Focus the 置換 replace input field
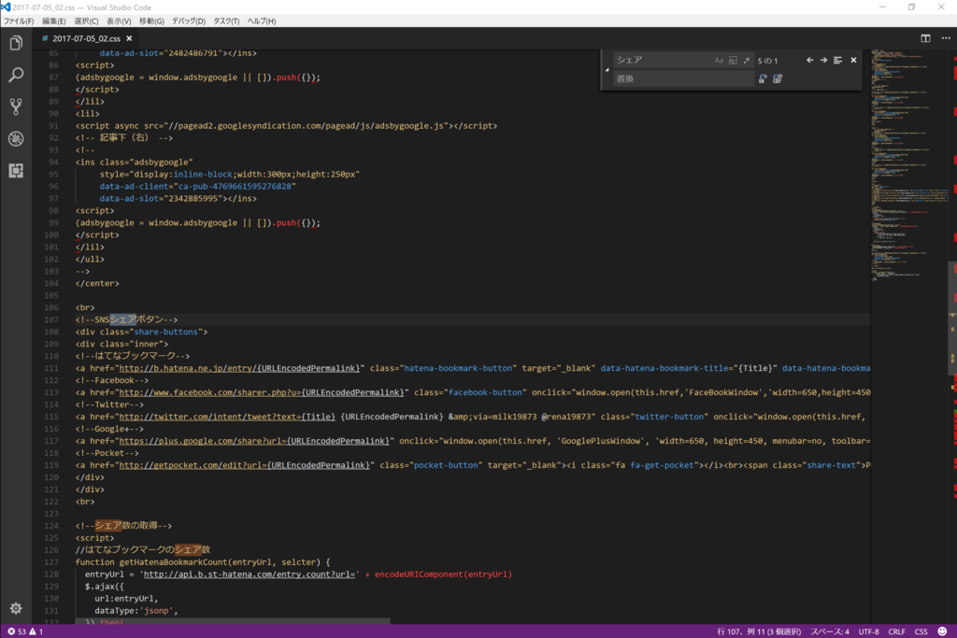The width and height of the screenshot is (957, 638). (683, 78)
